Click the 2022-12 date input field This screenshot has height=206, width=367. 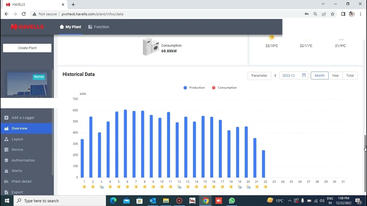(x=294, y=76)
